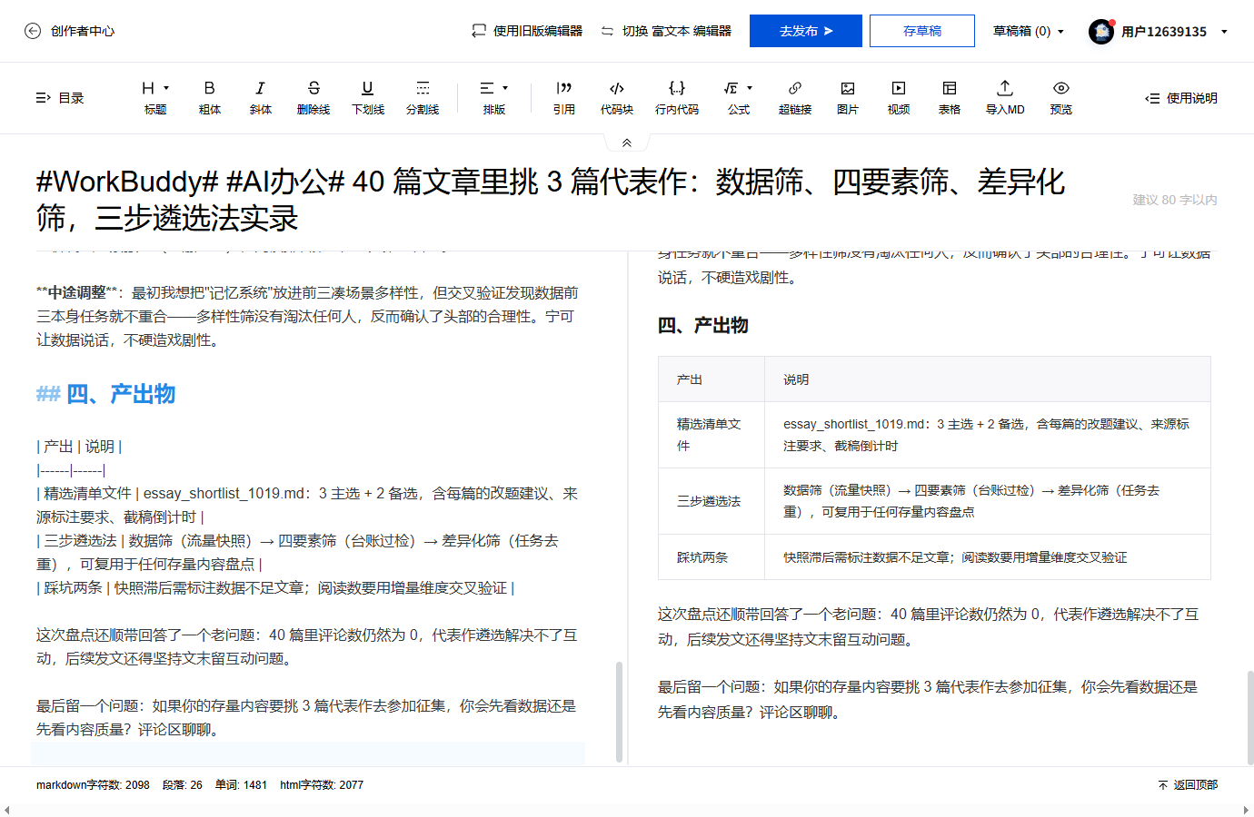Viewport: 1254px width, 817px height.
Task: Open the 使用说明 help panel
Action: pos(1181,98)
